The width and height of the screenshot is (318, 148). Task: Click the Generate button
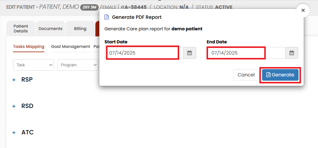pos(280,75)
